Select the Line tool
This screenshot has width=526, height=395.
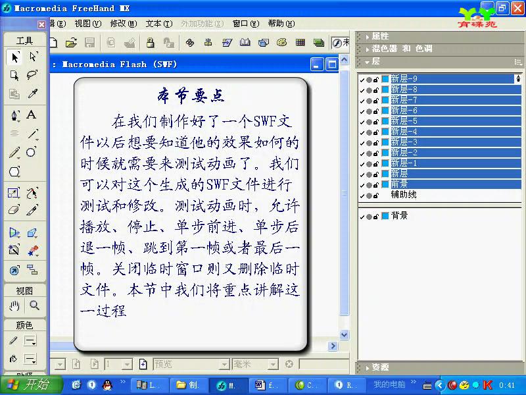click(x=32, y=134)
